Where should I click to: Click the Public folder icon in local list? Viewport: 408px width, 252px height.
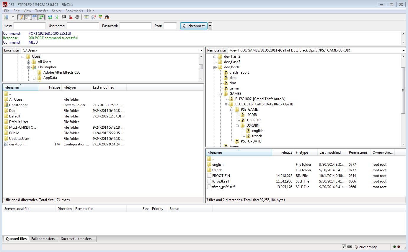point(6,133)
